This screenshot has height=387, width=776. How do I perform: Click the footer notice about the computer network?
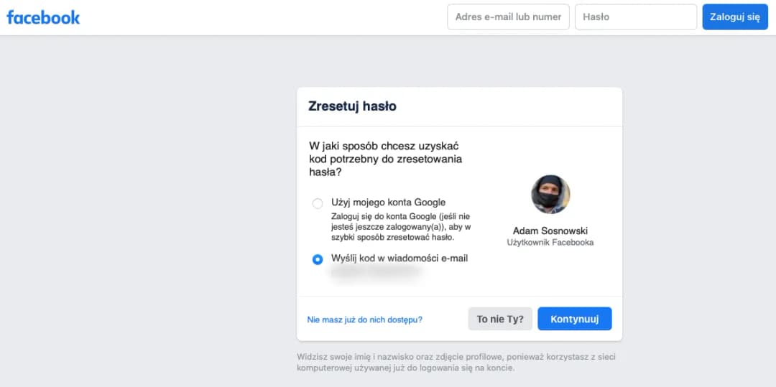pyautogui.click(x=456, y=362)
